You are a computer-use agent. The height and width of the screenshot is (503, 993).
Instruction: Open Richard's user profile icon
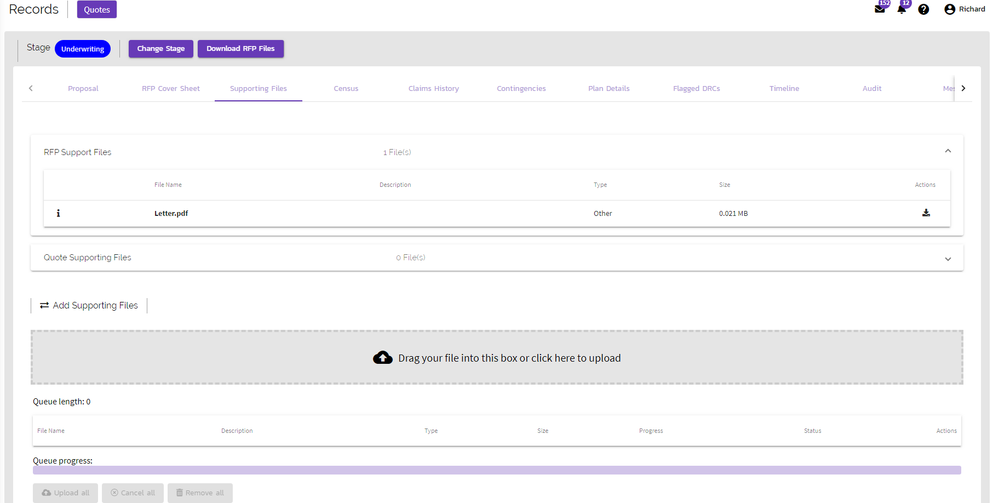(x=950, y=9)
